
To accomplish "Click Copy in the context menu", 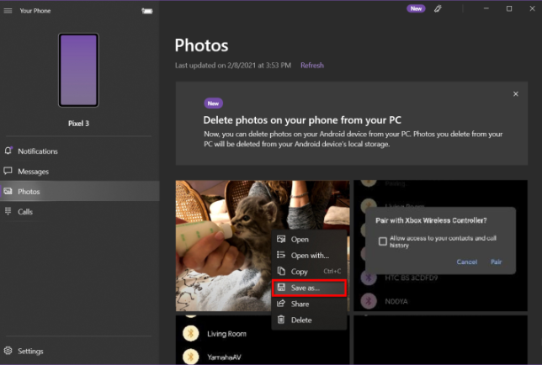I will (x=300, y=272).
